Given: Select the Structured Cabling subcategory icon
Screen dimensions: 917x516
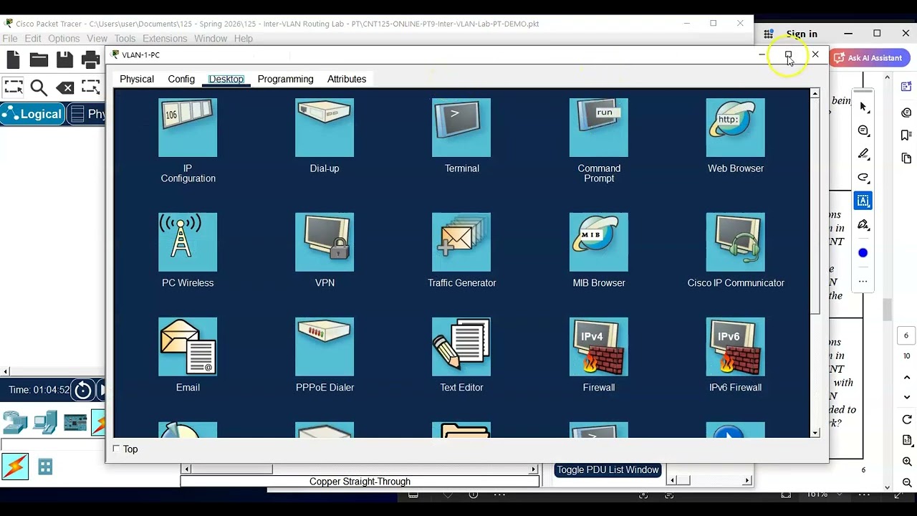Looking at the screenshot, I should tap(45, 467).
